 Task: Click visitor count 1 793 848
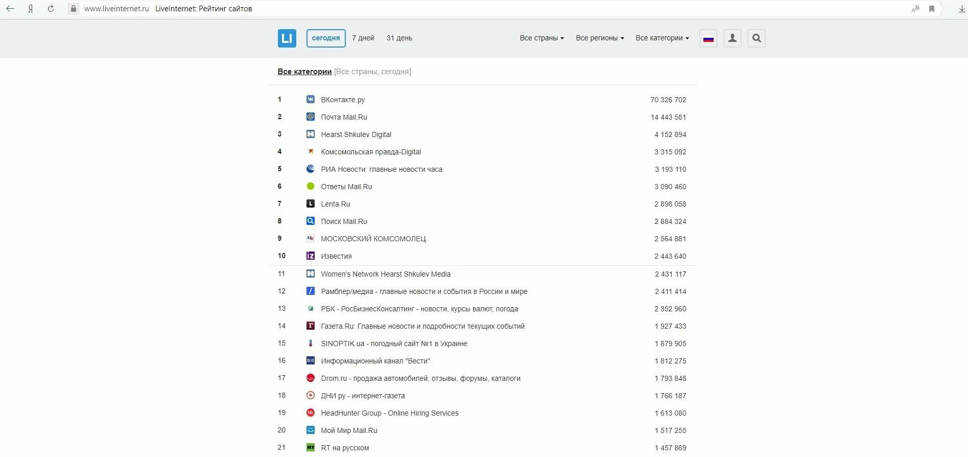[x=670, y=378]
